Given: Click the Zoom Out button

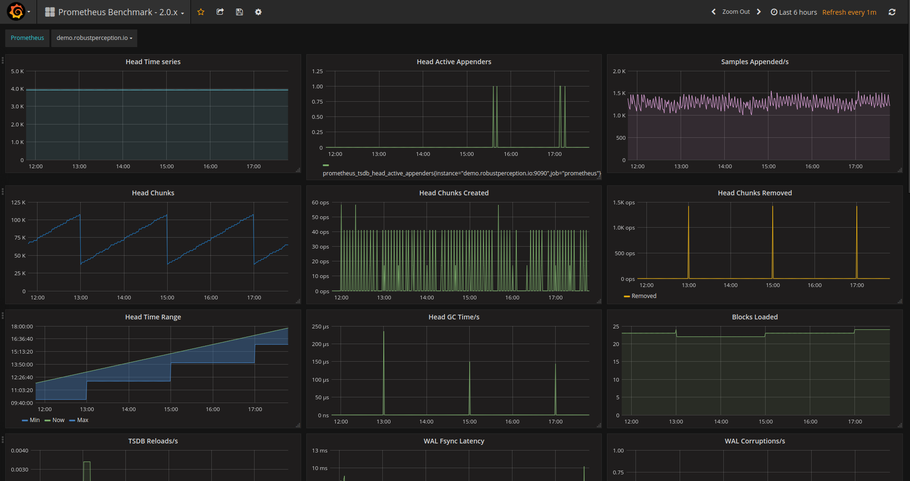Looking at the screenshot, I should pyautogui.click(x=736, y=12).
